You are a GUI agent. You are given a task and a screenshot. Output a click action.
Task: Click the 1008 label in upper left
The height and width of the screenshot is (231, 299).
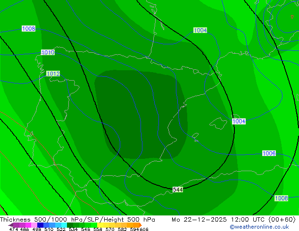click(28, 29)
